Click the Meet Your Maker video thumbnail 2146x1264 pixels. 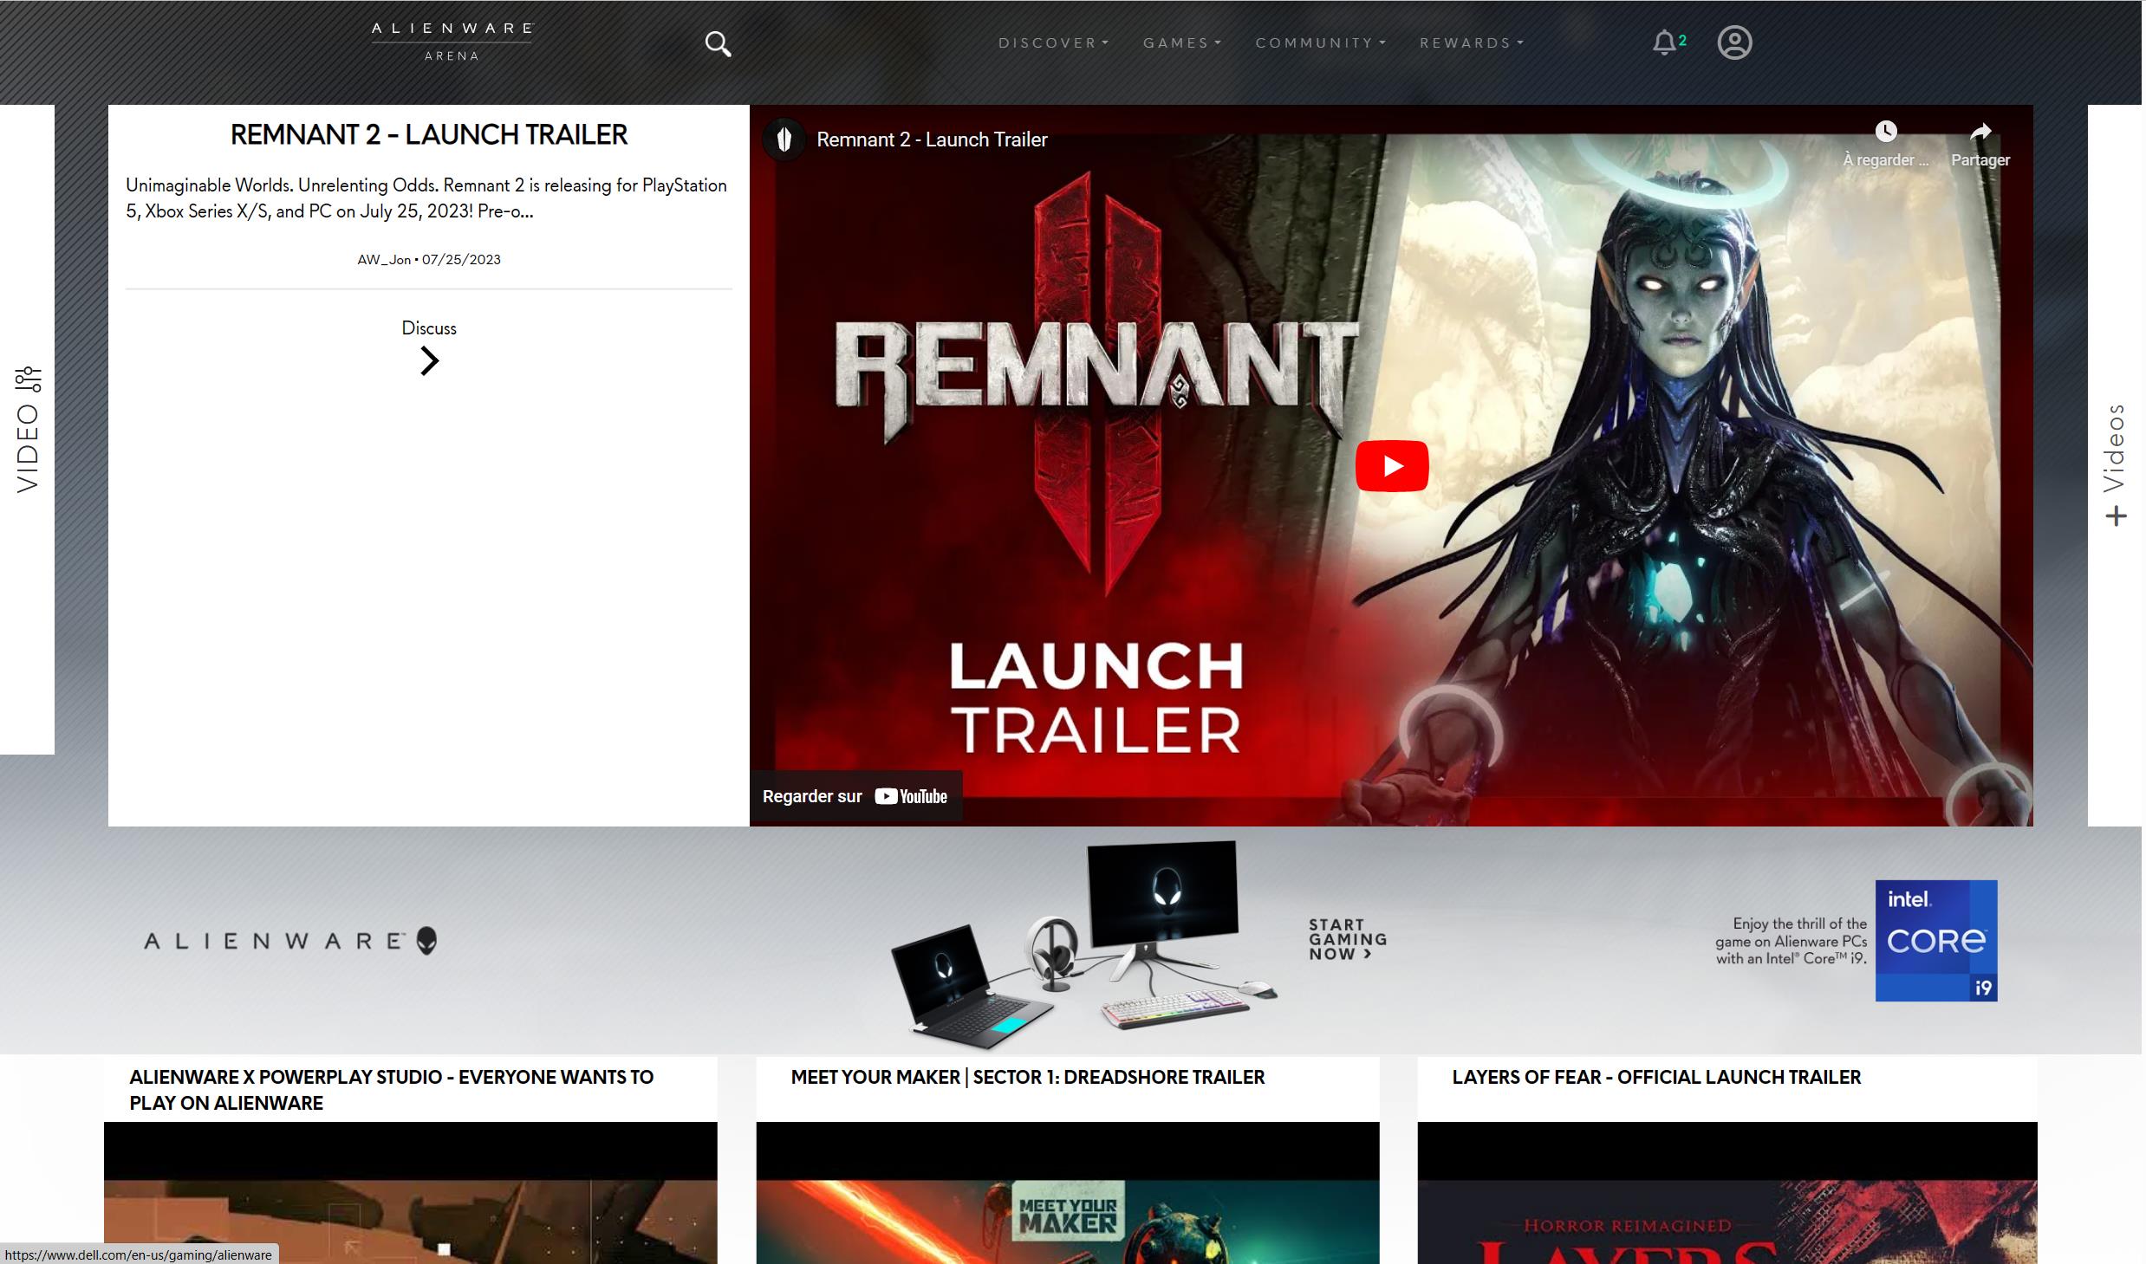(1070, 1194)
